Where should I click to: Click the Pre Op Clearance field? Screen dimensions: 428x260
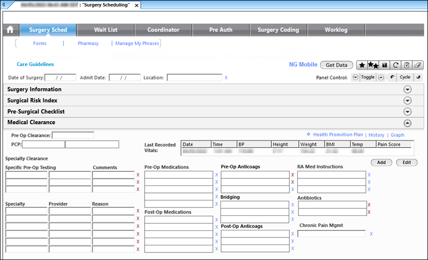click(73, 135)
